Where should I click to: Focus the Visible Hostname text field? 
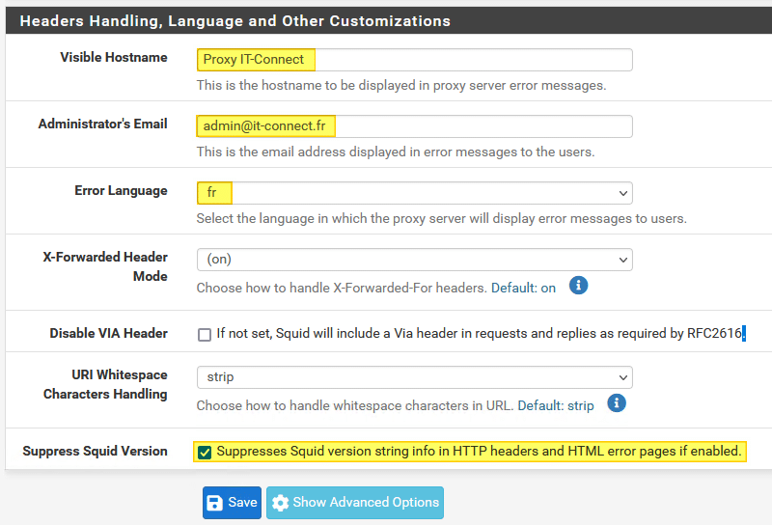click(x=414, y=60)
